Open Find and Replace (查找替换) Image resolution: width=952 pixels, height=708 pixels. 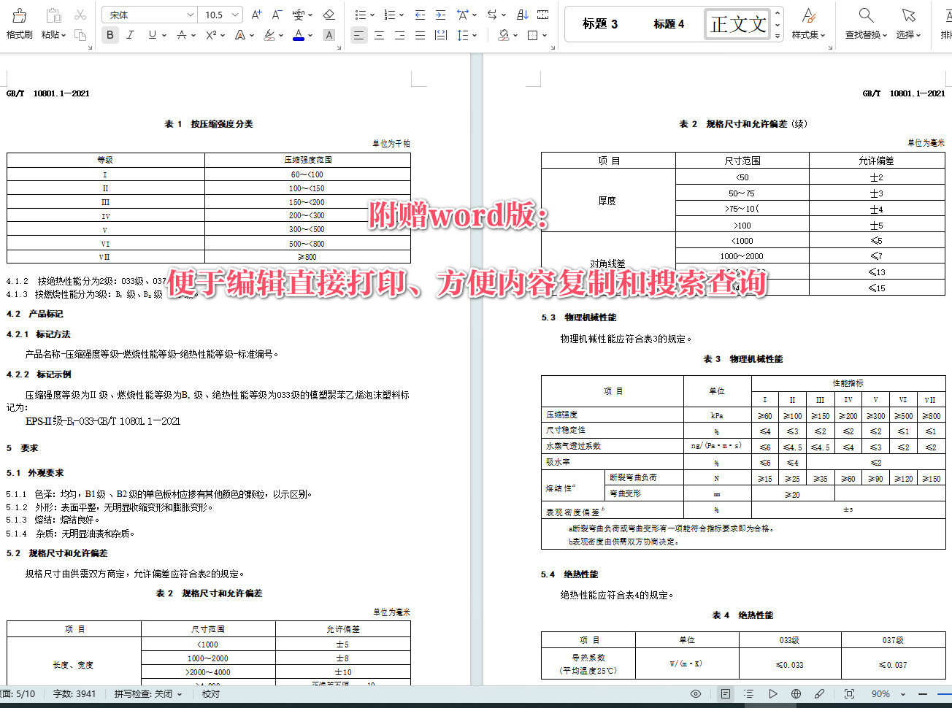864,23
